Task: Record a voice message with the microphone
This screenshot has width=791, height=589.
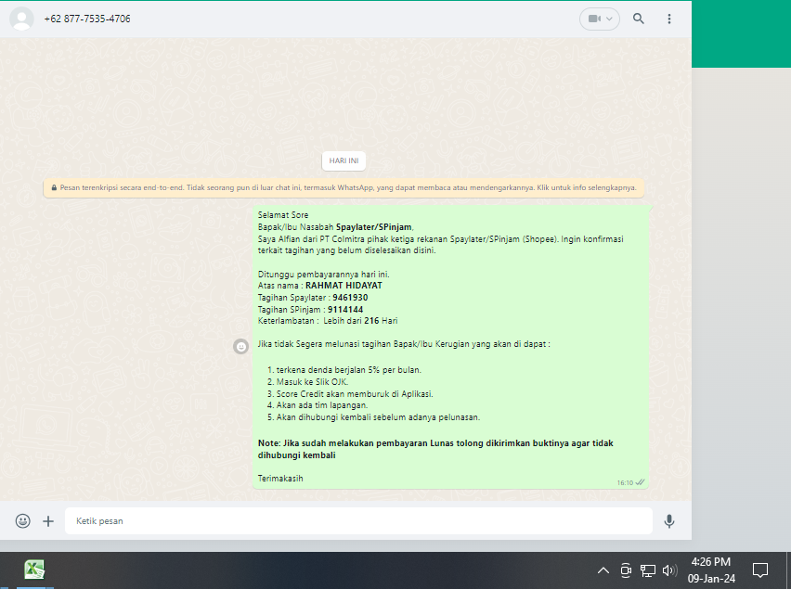Action: [x=669, y=521]
